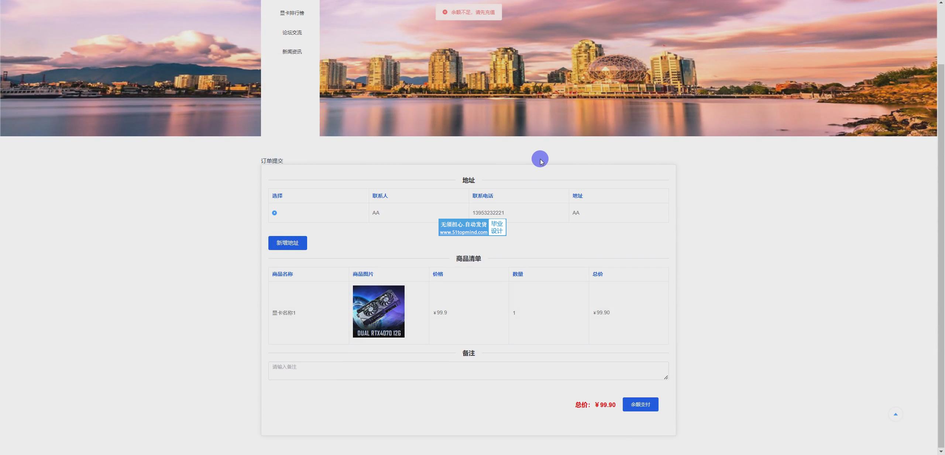Go to the 新闻资讯 menu item
The image size is (945, 455).
pos(292,52)
